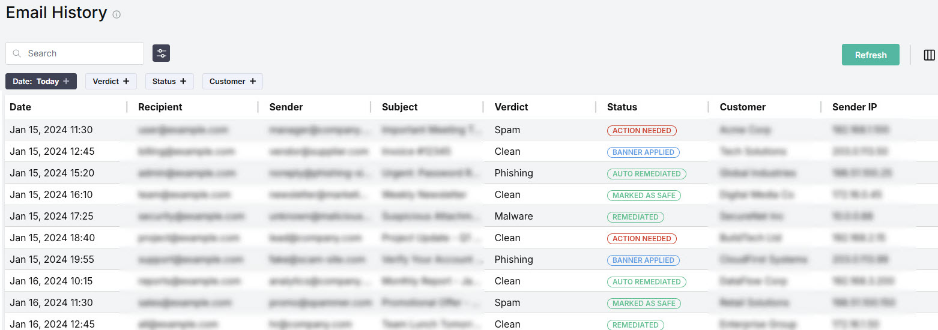Click the plus icon on Customer filter

pyautogui.click(x=253, y=81)
